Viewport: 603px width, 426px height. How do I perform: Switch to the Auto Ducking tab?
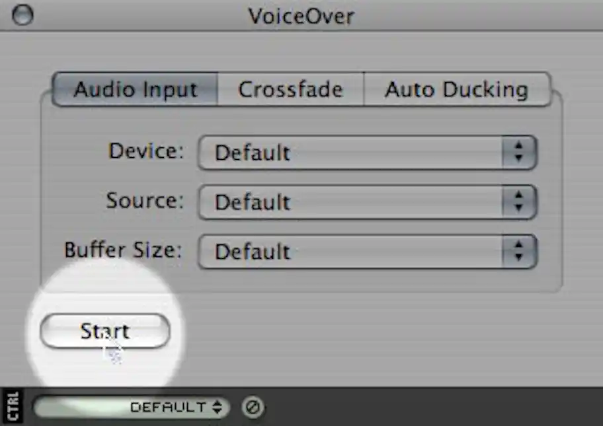[x=458, y=89]
